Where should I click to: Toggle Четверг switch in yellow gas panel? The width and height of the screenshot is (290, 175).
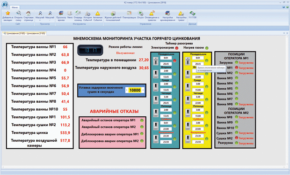[x=188, y=100]
